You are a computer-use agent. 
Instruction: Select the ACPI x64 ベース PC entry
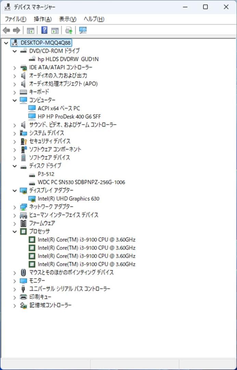click(59, 108)
